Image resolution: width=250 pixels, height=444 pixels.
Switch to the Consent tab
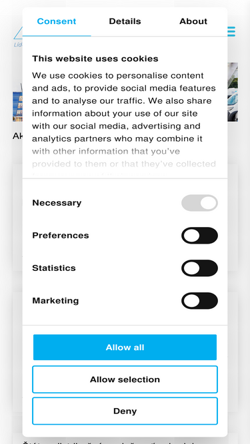57,21
